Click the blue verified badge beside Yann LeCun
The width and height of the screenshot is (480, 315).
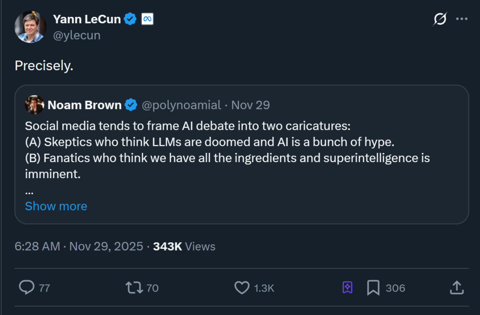[130, 19]
